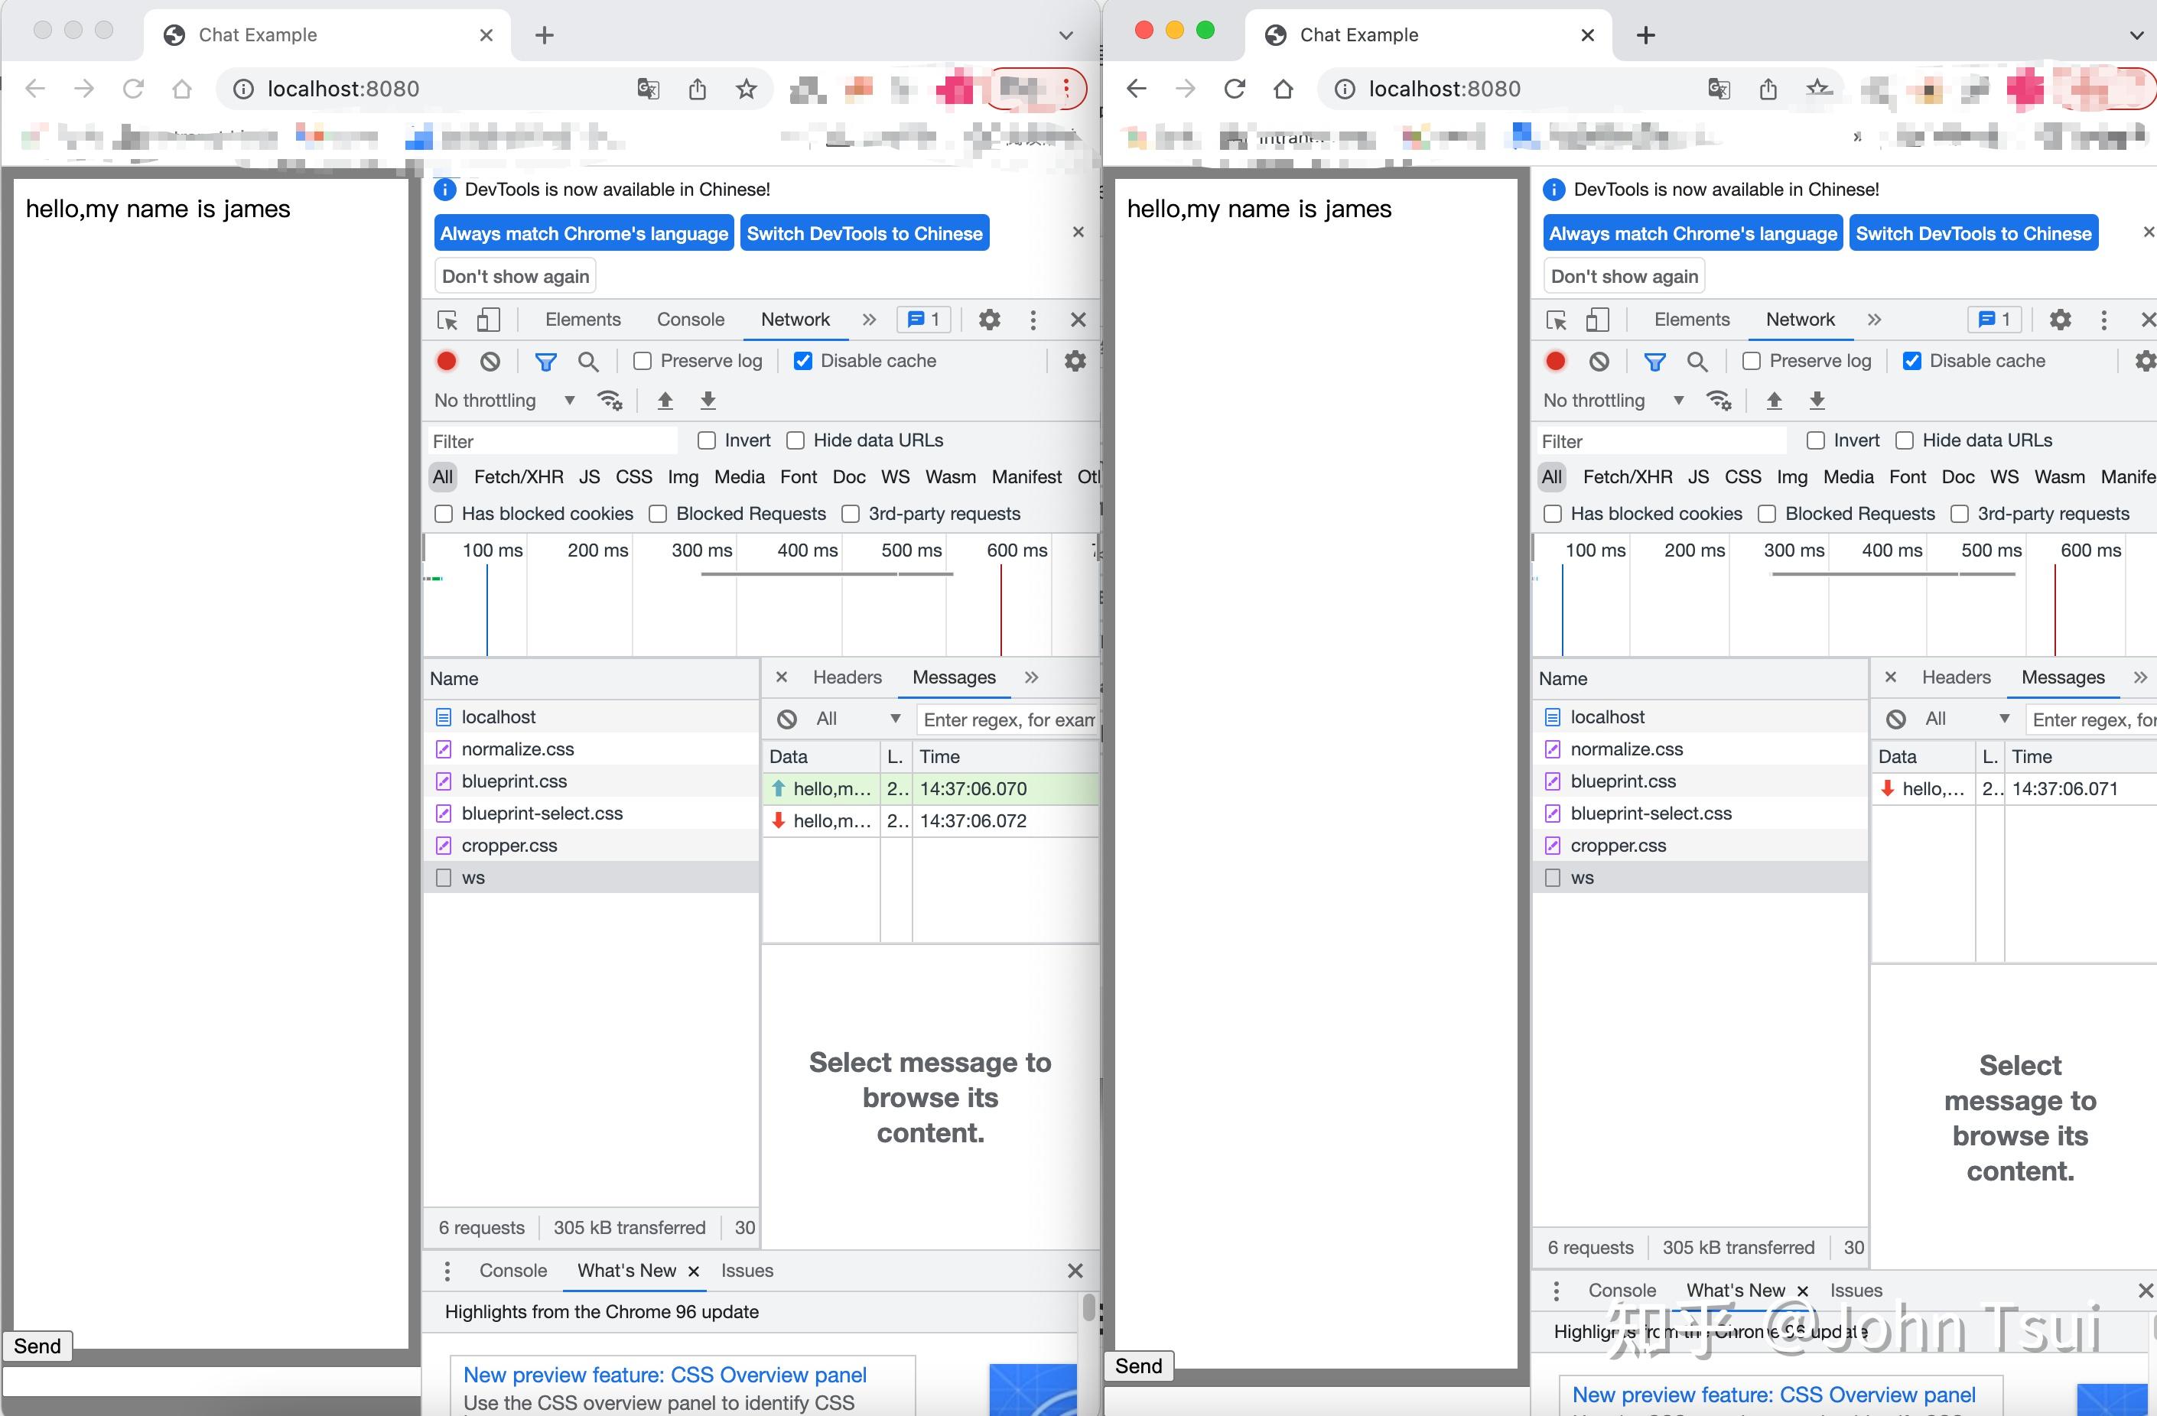Enable Preserve log checkbox in left DevTools

[x=643, y=362]
